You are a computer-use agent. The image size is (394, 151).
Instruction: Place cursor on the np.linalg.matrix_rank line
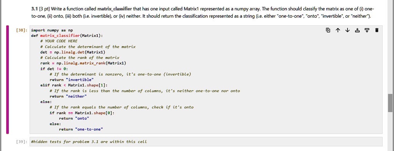(x=83, y=63)
